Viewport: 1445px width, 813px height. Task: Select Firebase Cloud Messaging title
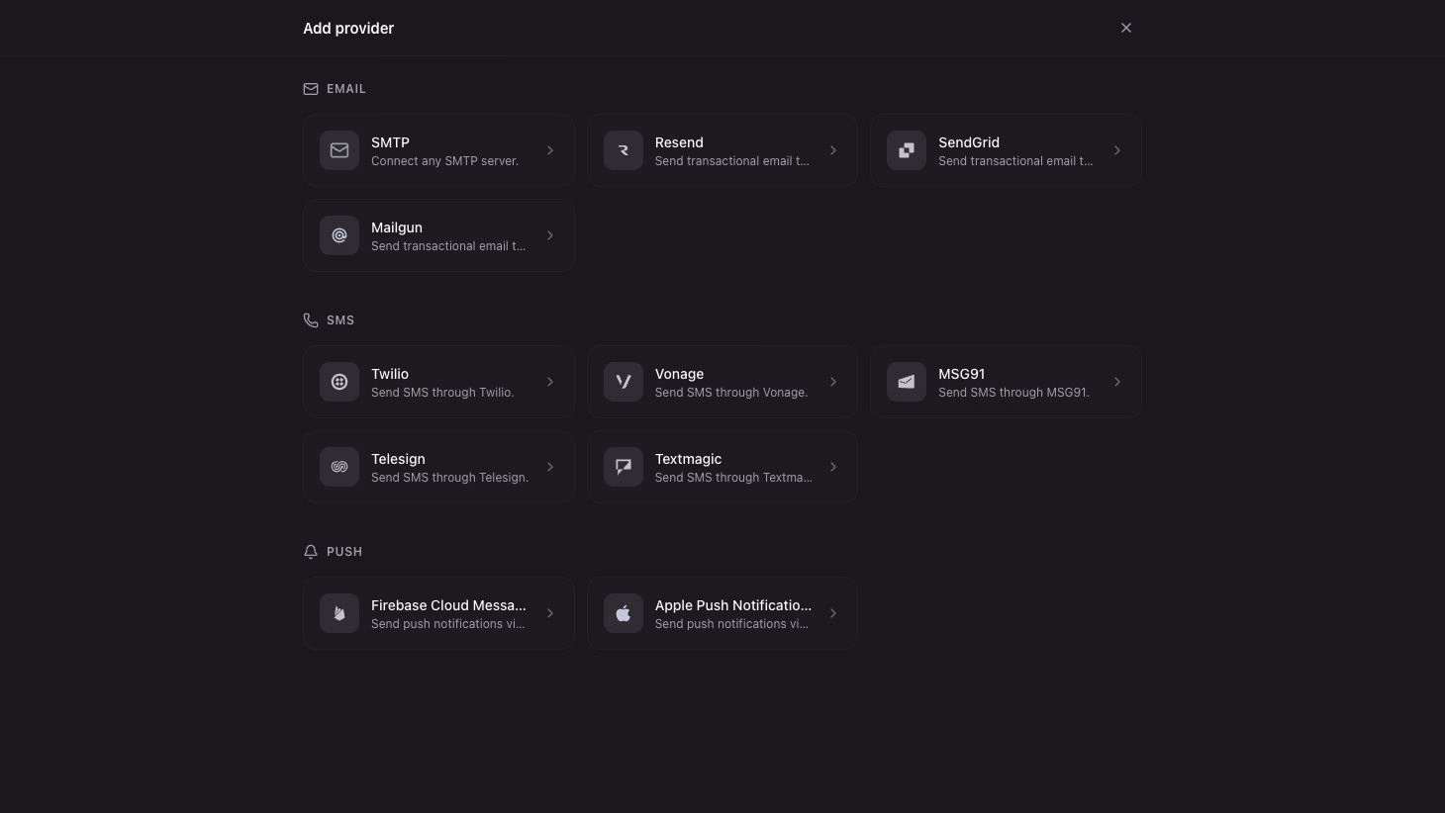coord(448,605)
